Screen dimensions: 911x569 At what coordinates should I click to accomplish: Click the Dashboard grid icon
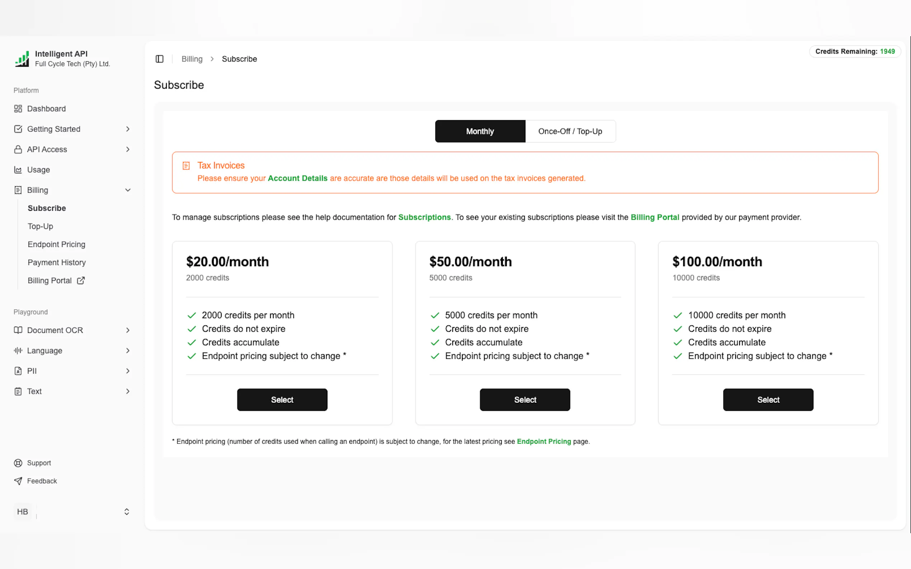[x=18, y=109]
